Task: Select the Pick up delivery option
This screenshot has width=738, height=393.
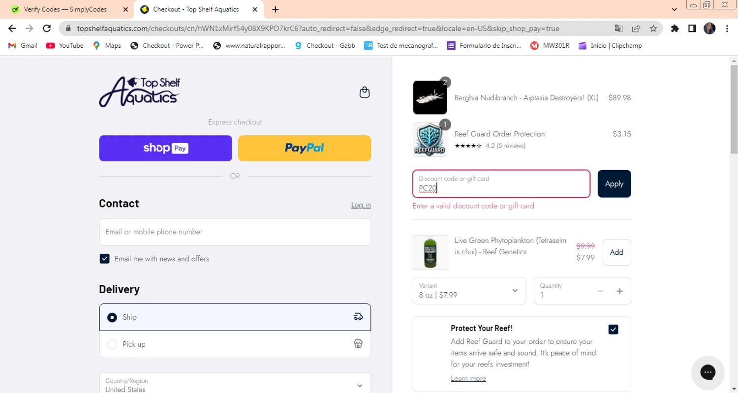Action: pyautogui.click(x=235, y=344)
